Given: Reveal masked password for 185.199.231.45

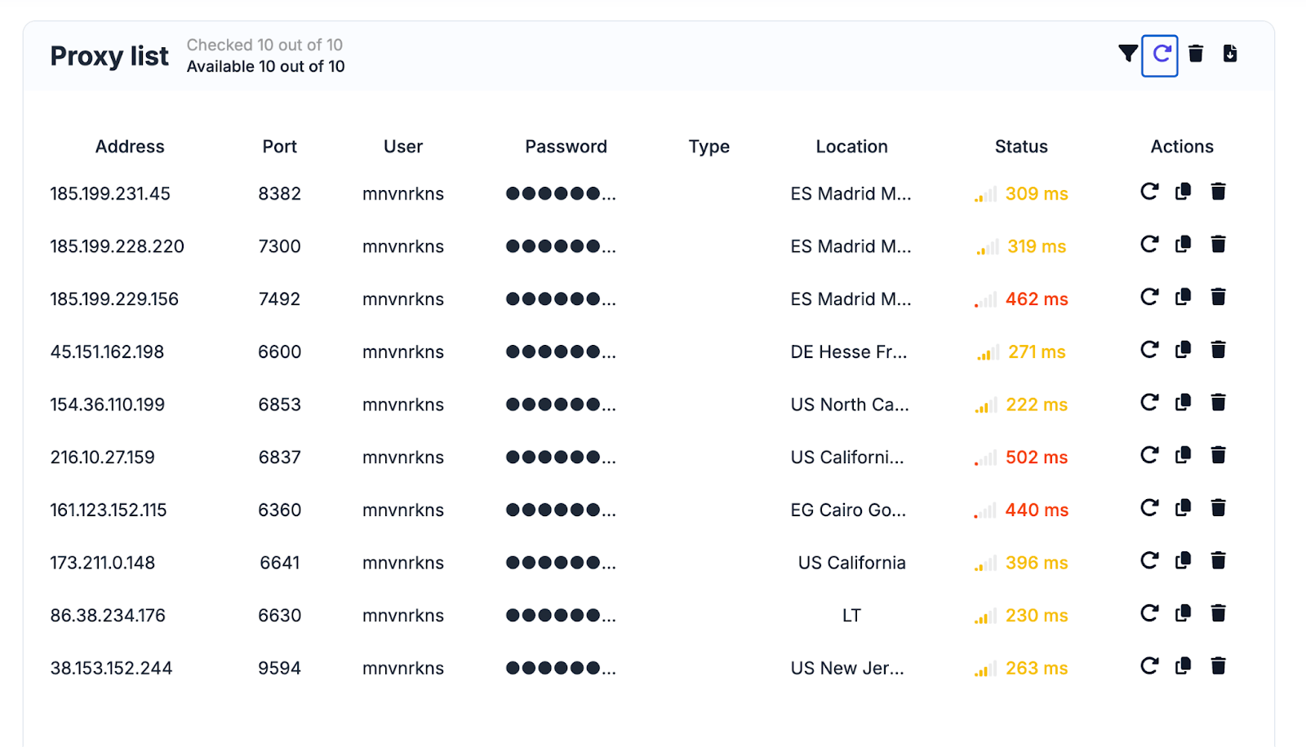Looking at the screenshot, I should click(561, 194).
